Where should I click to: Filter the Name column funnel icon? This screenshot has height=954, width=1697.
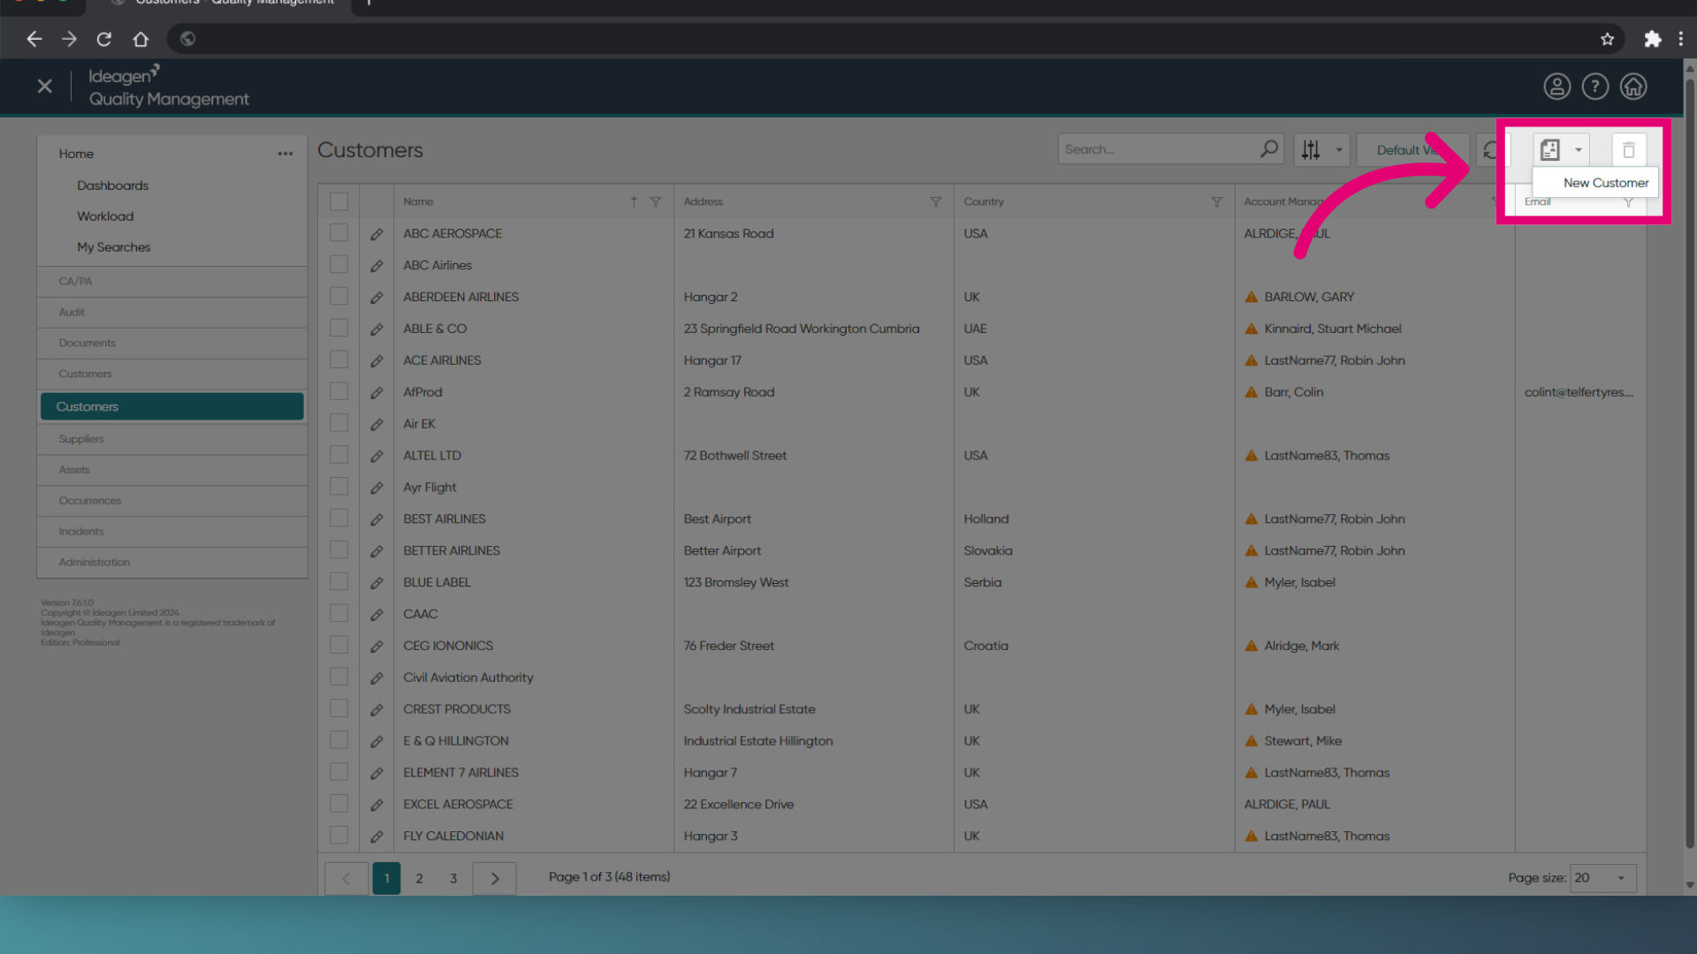tap(656, 202)
